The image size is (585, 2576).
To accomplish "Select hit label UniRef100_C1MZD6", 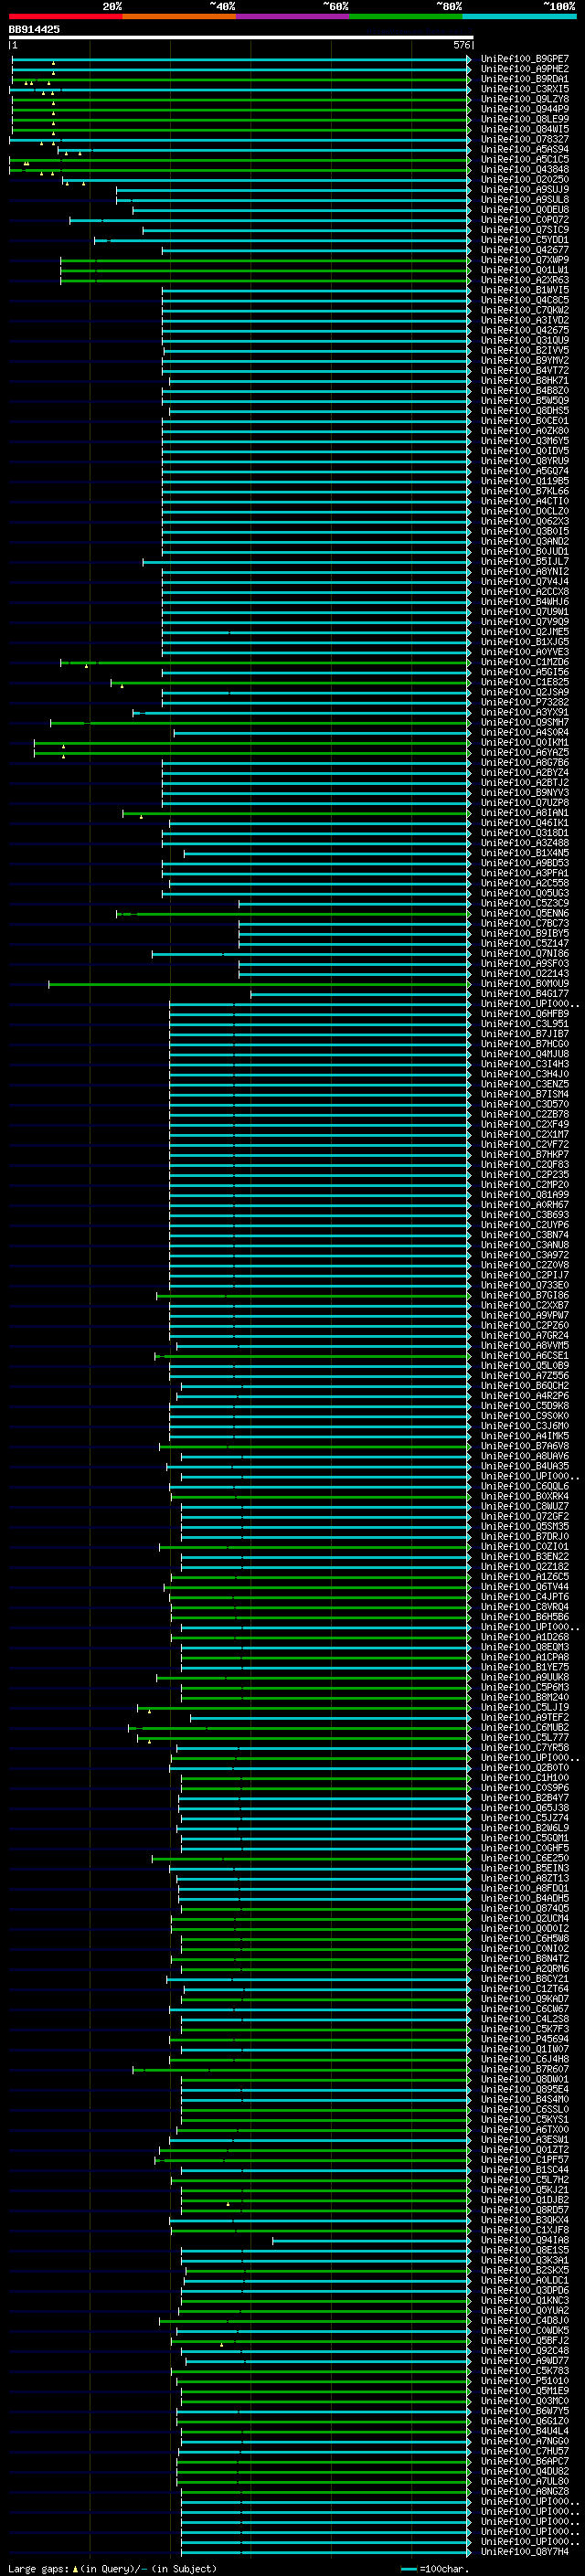I will click(x=525, y=662).
